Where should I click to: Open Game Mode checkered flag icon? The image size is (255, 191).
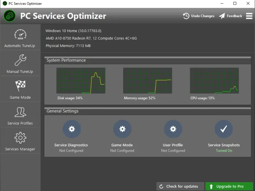coord(20,86)
